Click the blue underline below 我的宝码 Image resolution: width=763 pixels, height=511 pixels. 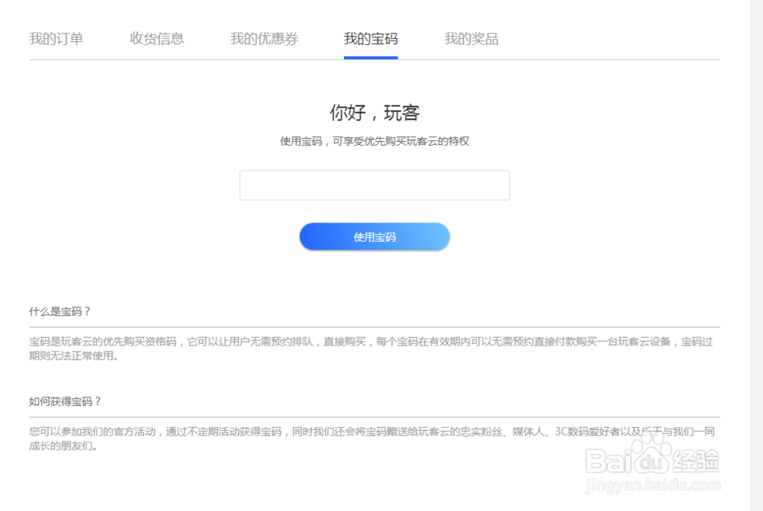tap(371, 56)
